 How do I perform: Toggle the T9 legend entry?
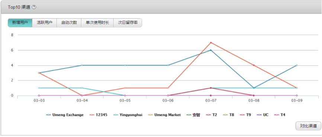click(x=245, y=115)
